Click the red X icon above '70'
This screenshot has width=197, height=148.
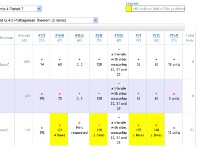click(x=60, y=93)
